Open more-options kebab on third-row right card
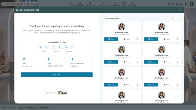 [x=177, y=85]
